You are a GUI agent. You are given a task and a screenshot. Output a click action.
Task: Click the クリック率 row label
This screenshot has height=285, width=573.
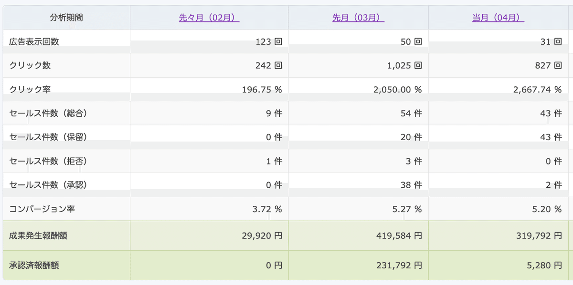tap(30, 89)
